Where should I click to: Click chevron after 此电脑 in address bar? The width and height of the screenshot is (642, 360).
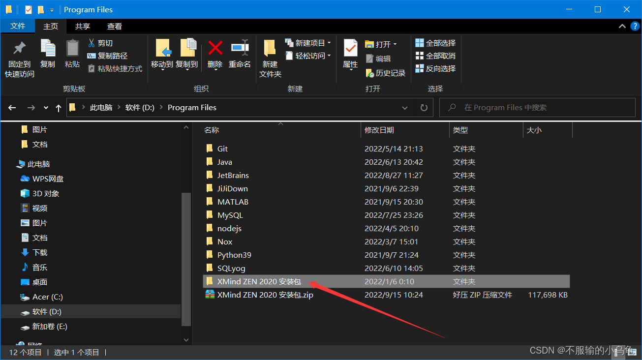click(119, 108)
